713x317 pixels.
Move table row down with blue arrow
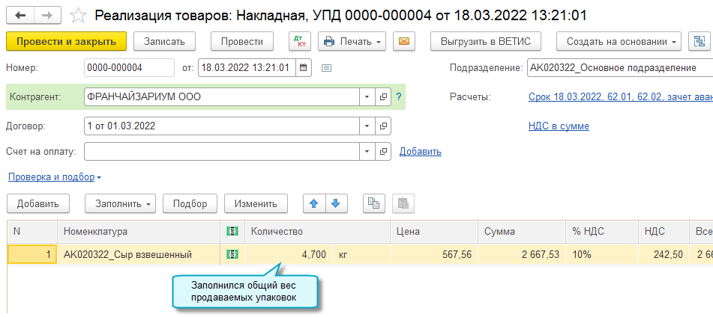pos(336,203)
